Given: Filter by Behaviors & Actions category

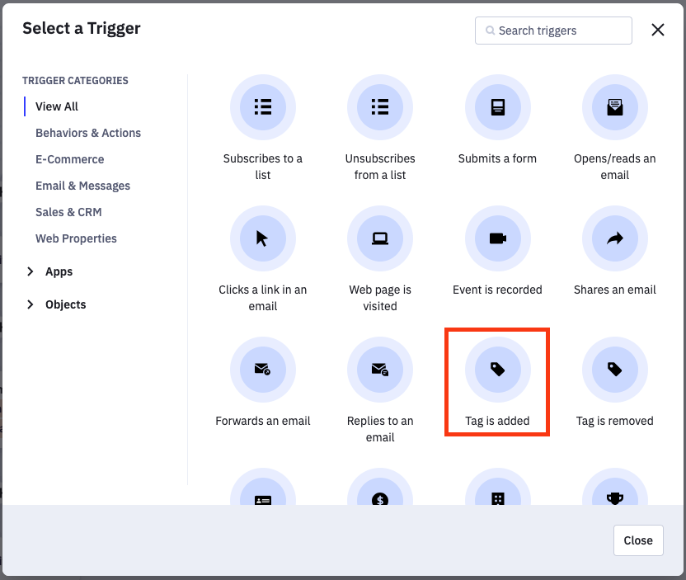Looking at the screenshot, I should click(88, 133).
